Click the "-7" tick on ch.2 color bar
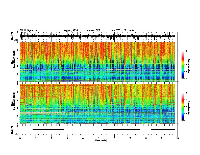This screenshot has width=200, height=155. click(186, 121)
